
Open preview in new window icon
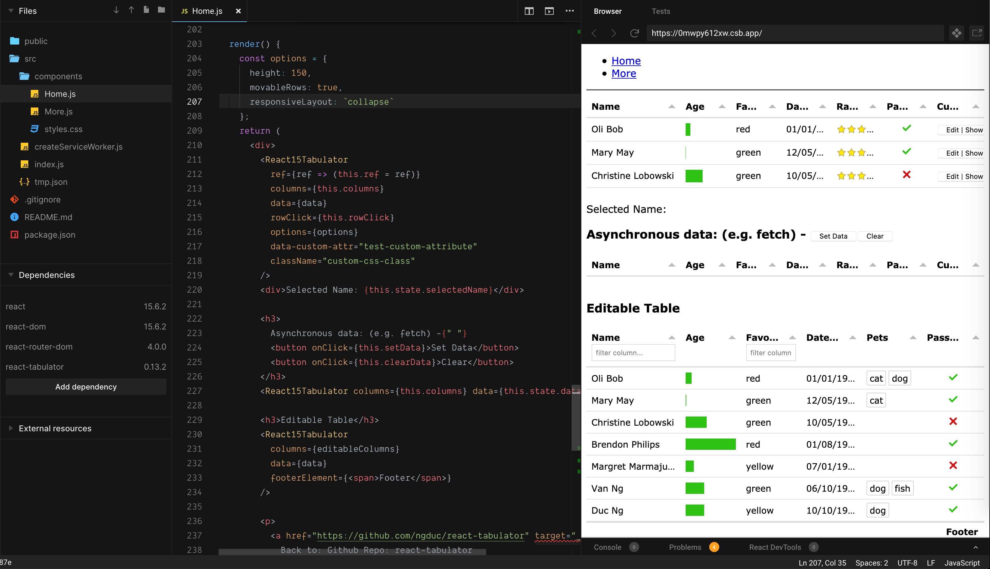(x=977, y=33)
